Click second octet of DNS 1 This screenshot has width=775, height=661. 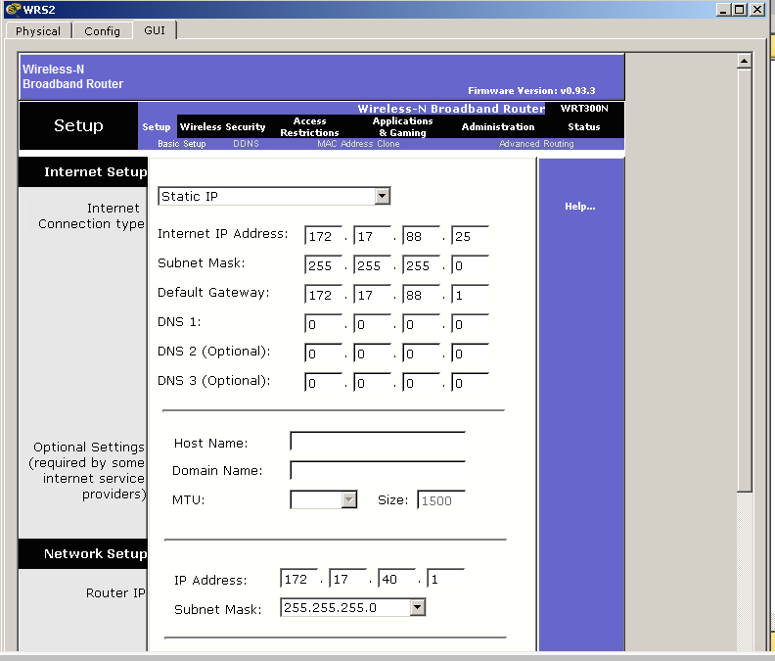(372, 324)
